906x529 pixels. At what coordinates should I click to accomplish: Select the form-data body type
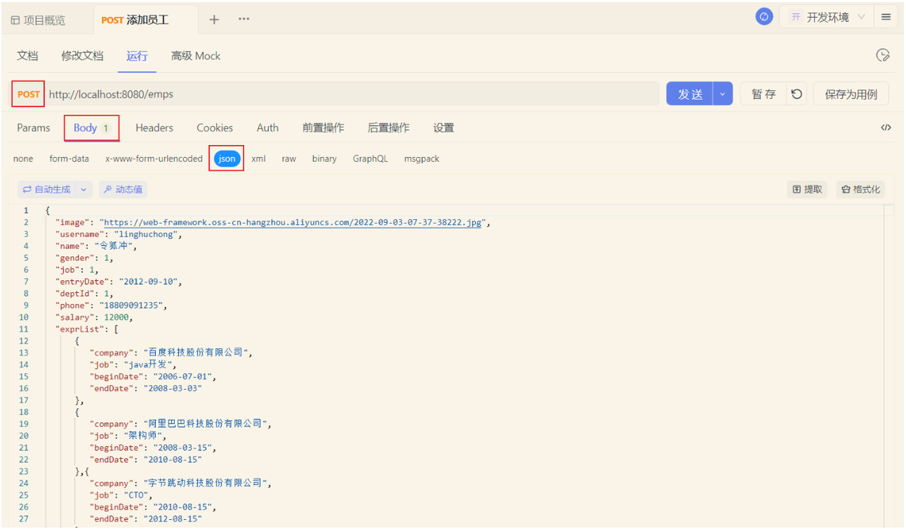[x=69, y=158]
